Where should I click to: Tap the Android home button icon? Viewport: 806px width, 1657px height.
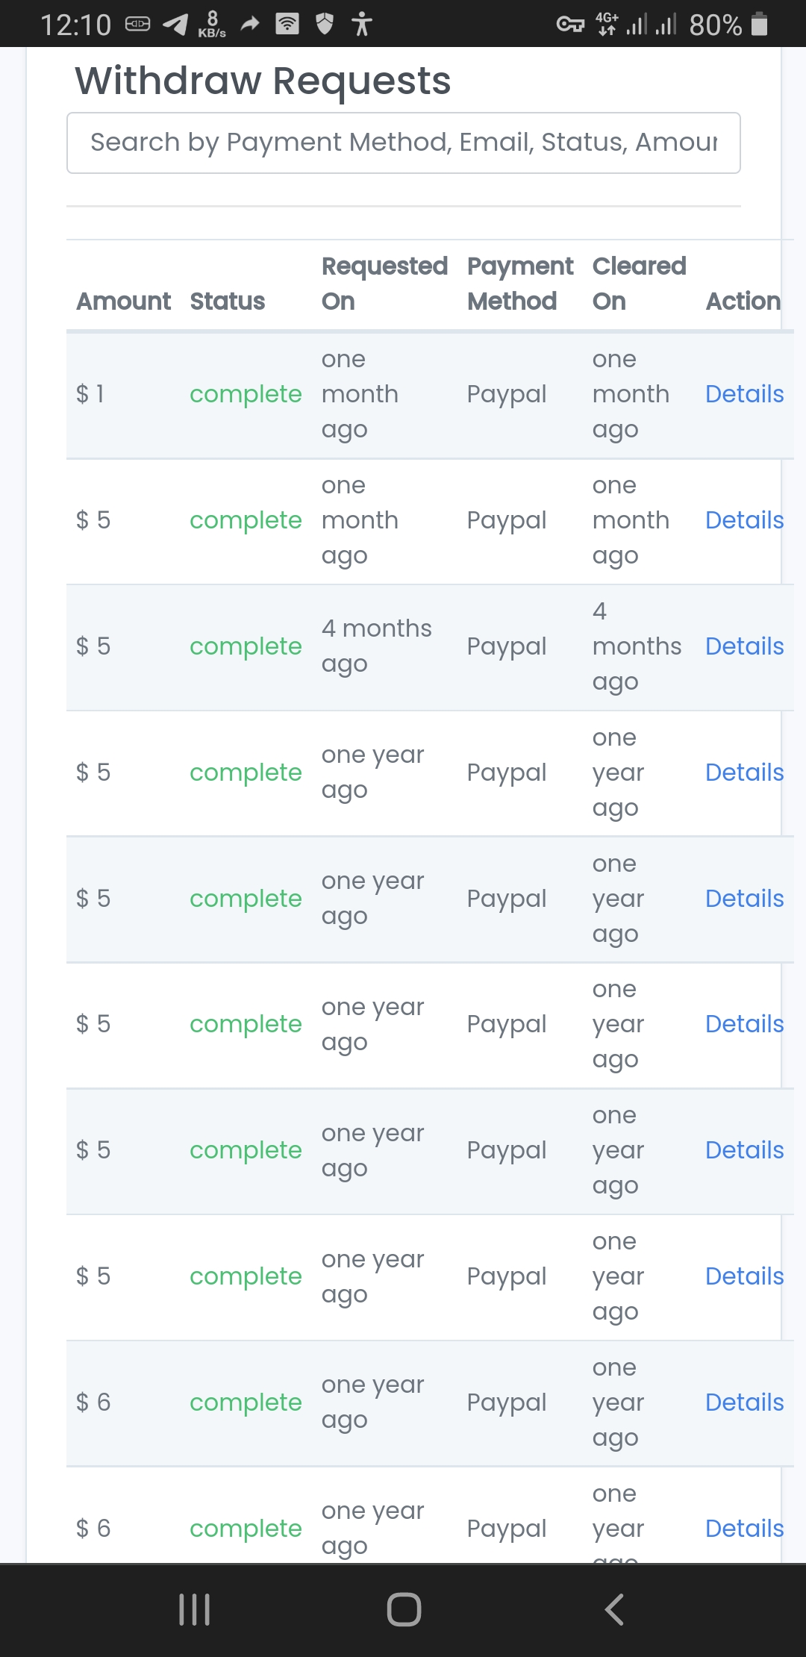point(404,1609)
